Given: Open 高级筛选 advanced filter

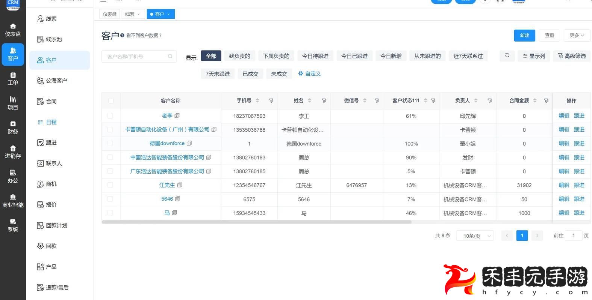Looking at the screenshot, I should coord(572,56).
